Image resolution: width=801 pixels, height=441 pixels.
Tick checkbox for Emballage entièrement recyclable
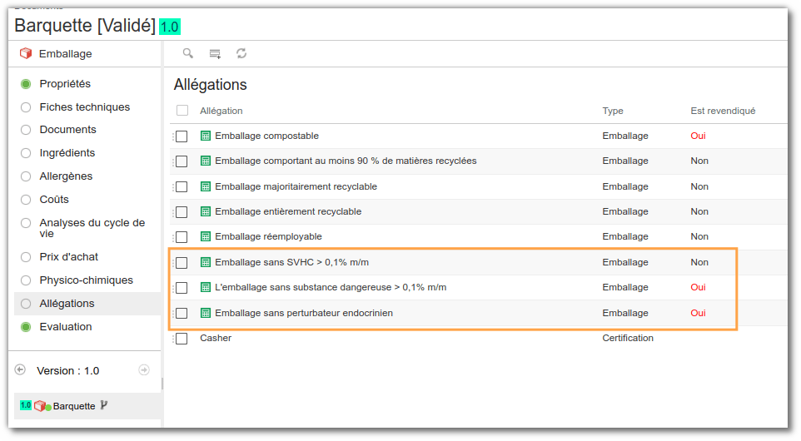(182, 212)
